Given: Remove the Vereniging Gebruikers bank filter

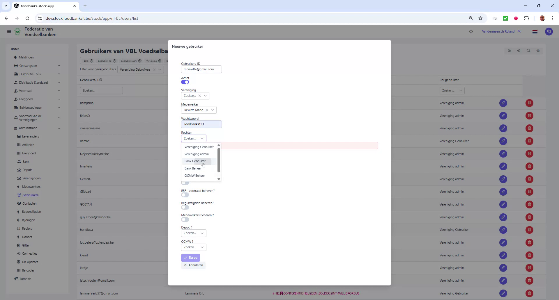Looking at the screenshot, I should [154, 69].
